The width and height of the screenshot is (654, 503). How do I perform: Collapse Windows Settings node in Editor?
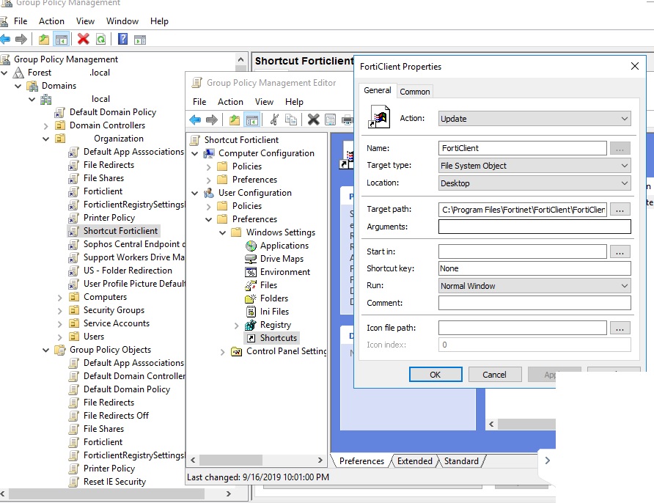point(223,232)
